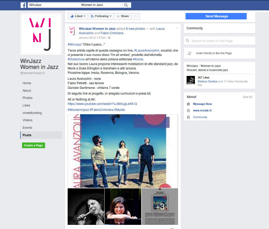The image size is (269, 229).
Task: Click the globe icon beside www.mulab.it
Action: (x=188, y=111)
